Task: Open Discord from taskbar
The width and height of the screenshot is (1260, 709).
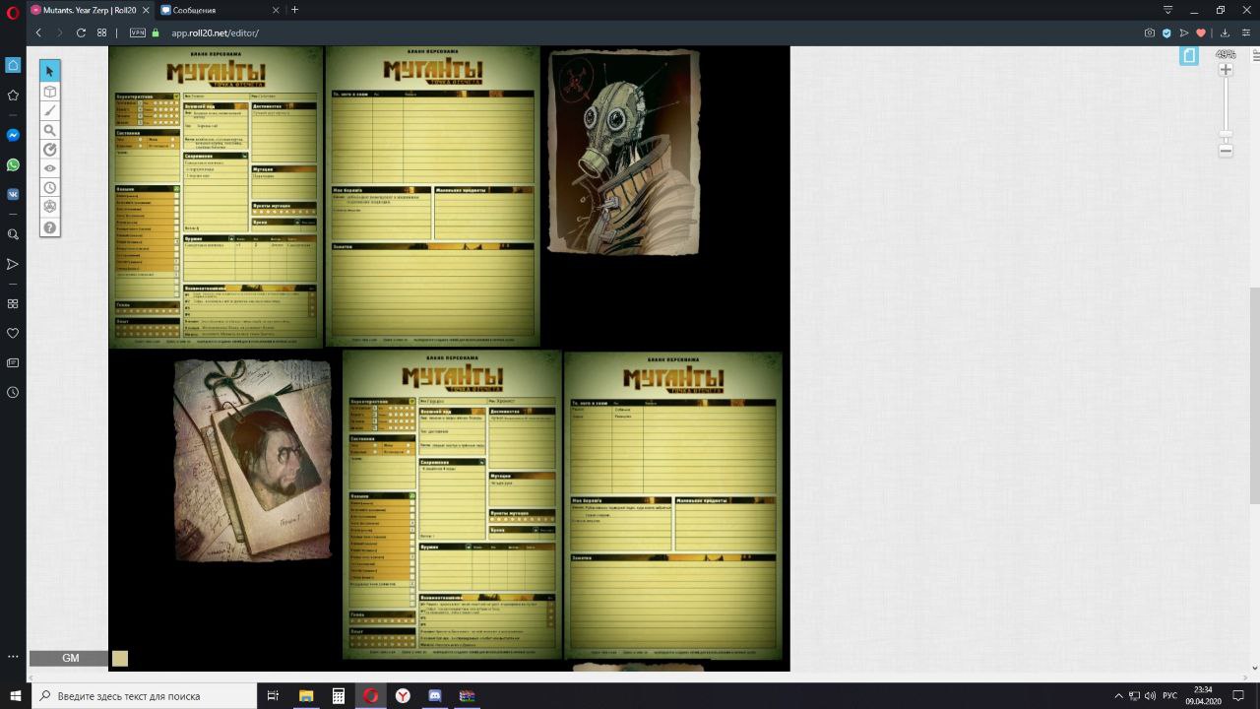Action: tap(435, 696)
